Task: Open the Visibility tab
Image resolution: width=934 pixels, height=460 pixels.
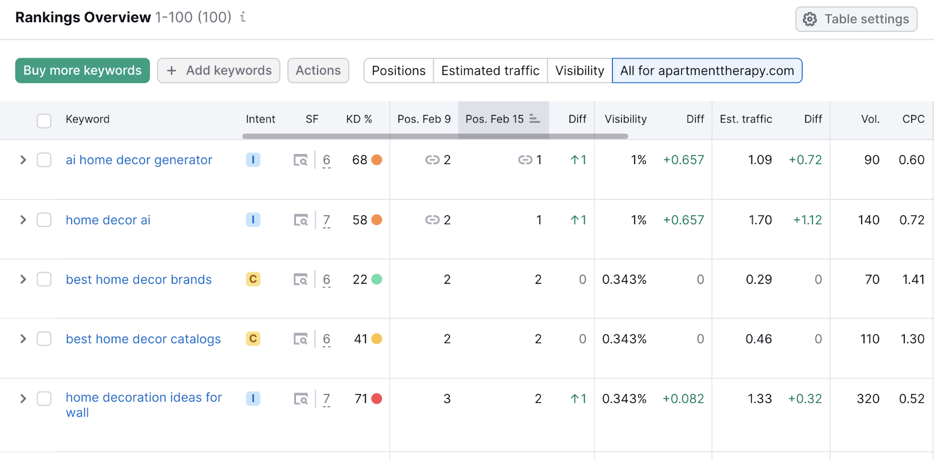Action: pos(580,71)
